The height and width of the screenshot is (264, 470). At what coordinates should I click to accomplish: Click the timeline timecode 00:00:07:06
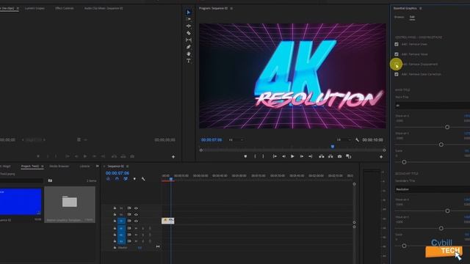[117, 173]
